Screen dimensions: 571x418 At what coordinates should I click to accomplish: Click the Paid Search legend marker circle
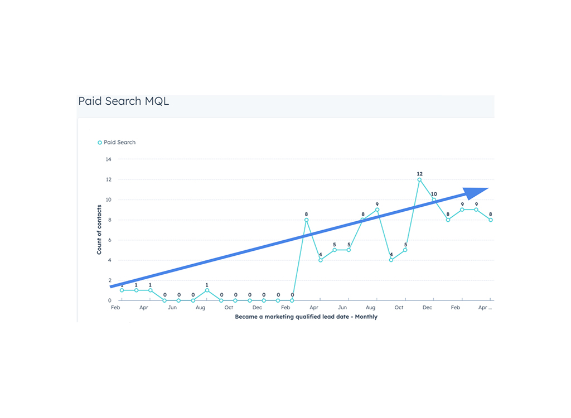pos(100,143)
